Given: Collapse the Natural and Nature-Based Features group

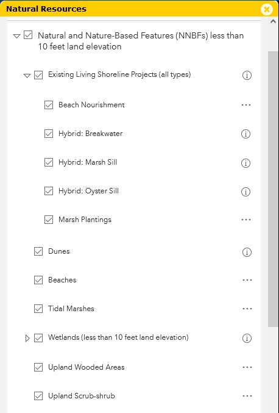Looking at the screenshot, I should pos(16,36).
